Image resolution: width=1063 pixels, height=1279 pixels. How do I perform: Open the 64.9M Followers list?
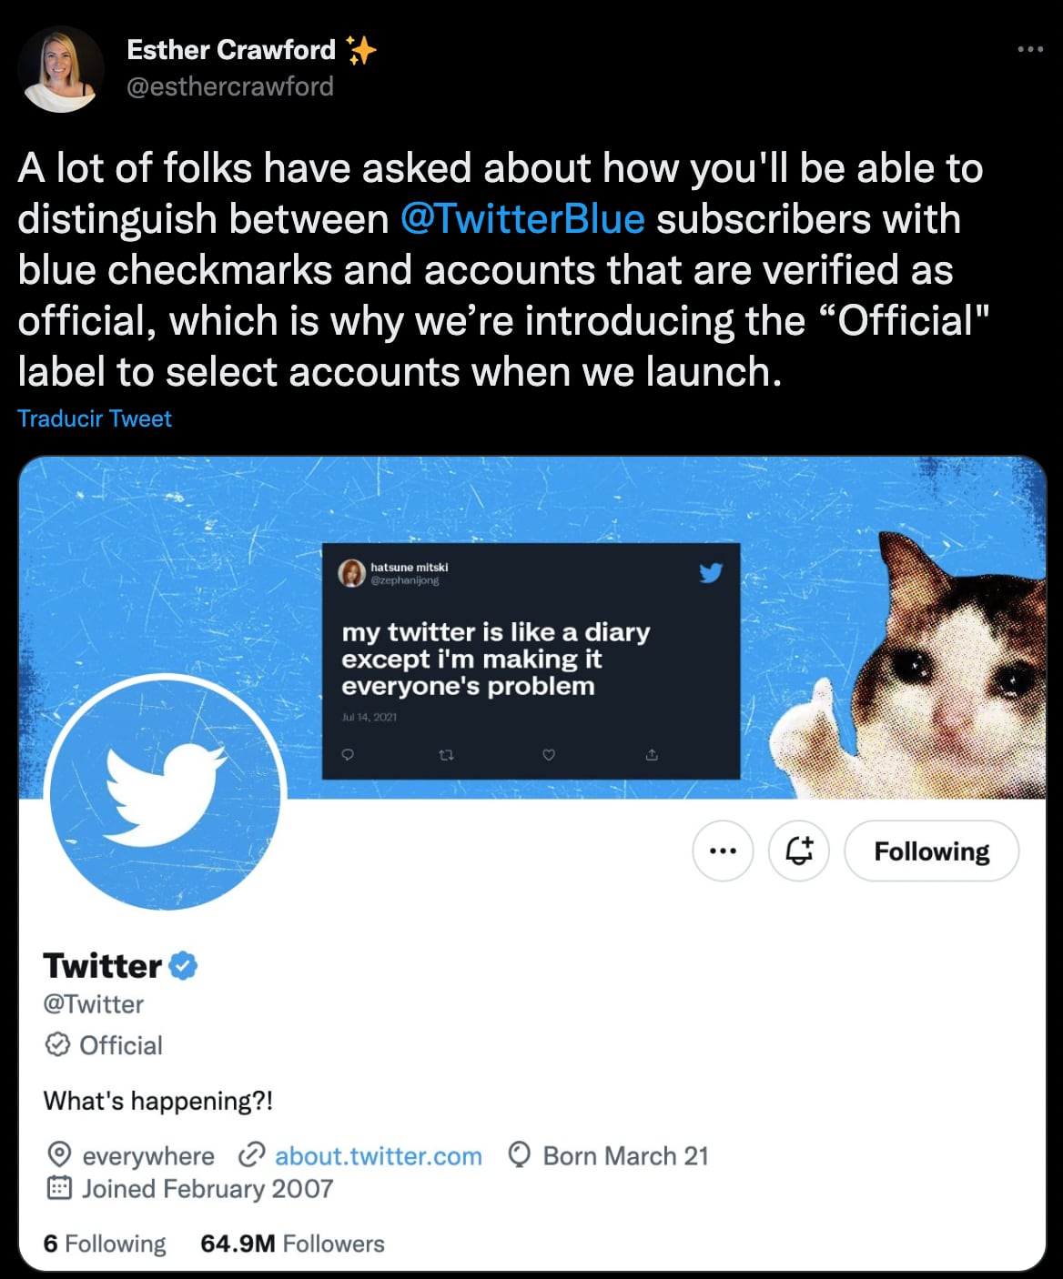coord(292,1244)
